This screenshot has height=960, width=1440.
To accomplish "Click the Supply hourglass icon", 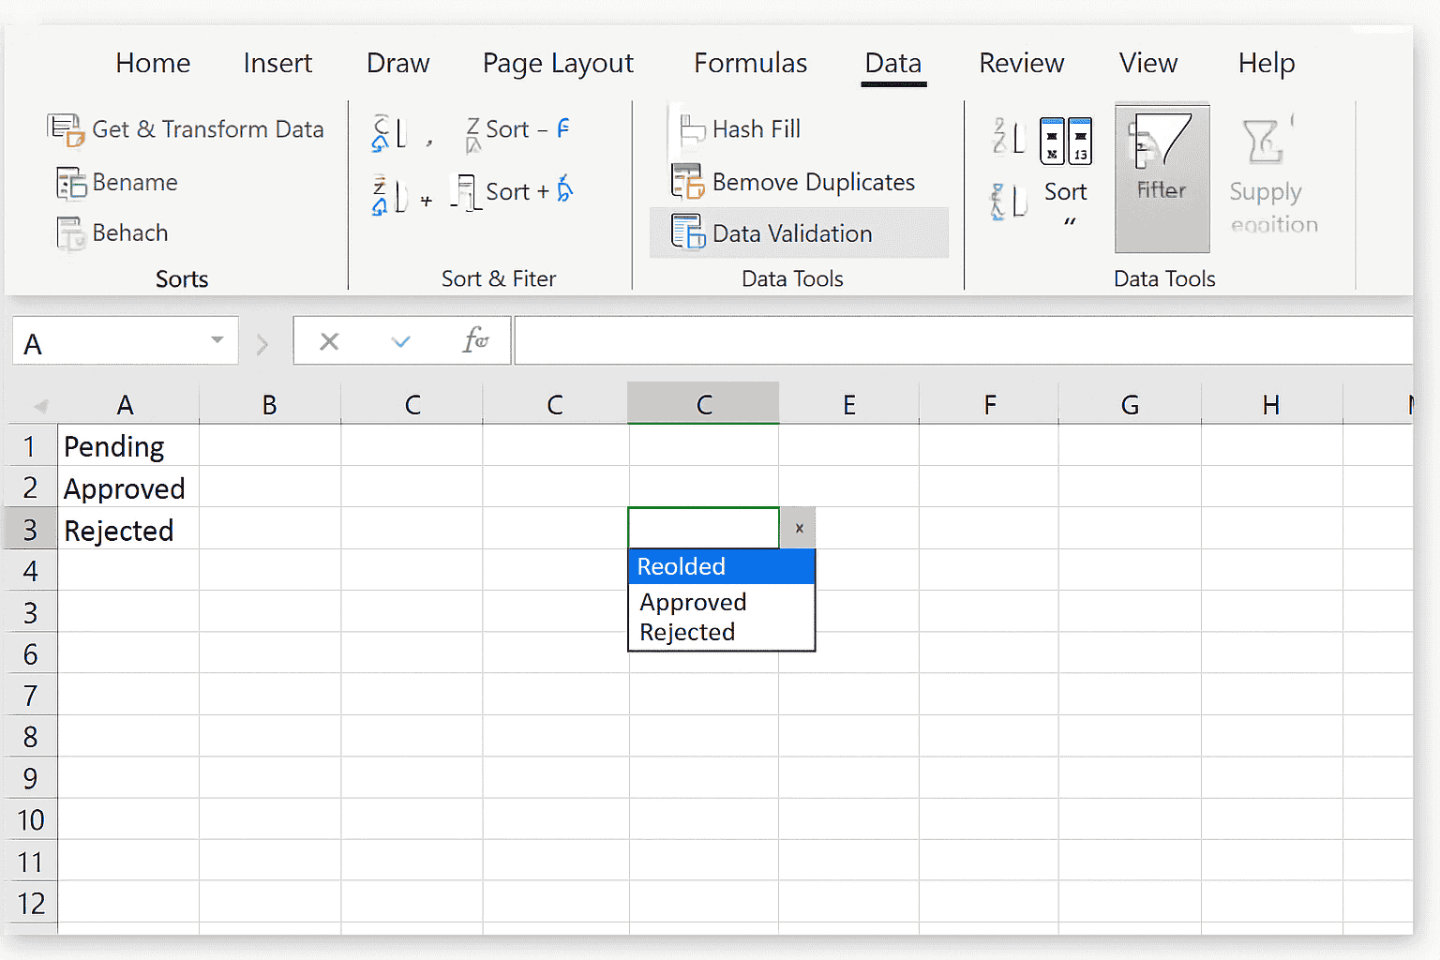I will coord(1265,142).
